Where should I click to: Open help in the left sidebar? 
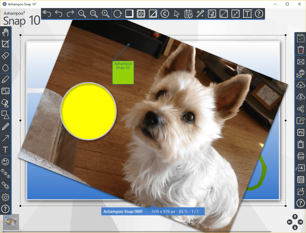pos(5,209)
